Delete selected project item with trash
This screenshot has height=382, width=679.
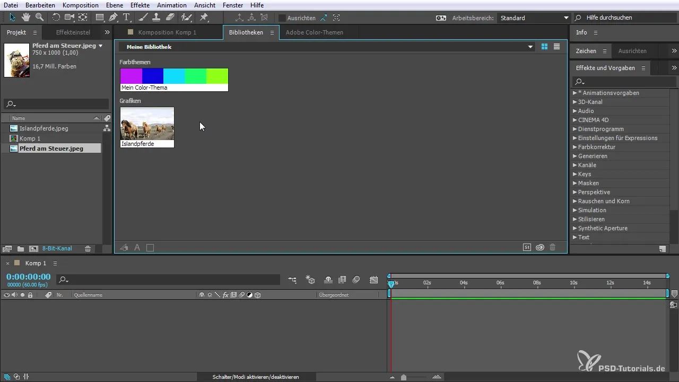(x=88, y=248)
